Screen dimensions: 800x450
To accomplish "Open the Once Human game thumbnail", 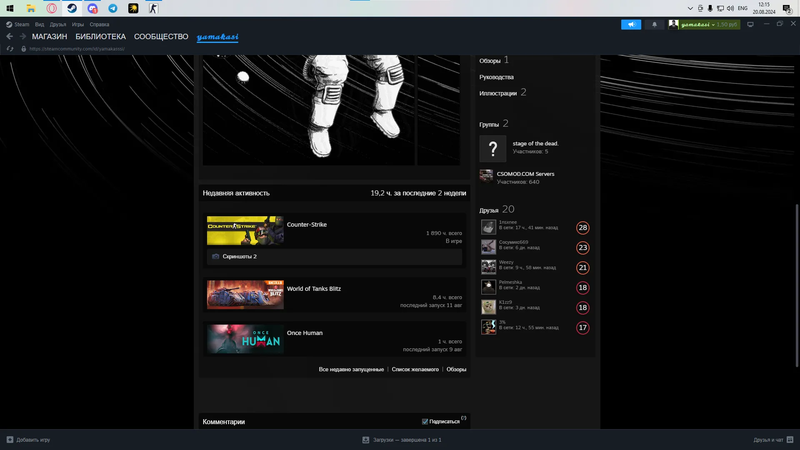I will point(245,339).
